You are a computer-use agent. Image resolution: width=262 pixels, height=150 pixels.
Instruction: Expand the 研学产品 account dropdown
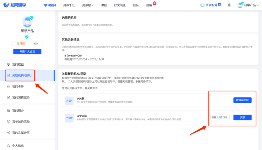251,5
